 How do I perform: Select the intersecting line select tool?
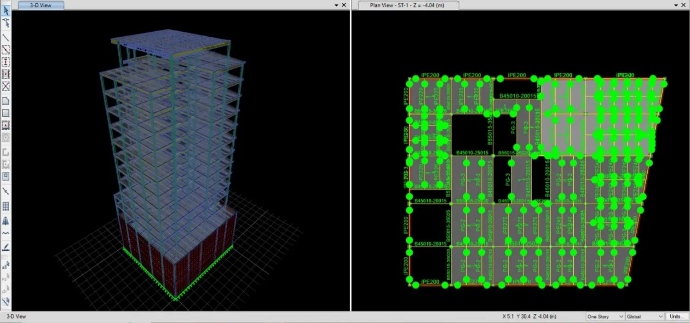[x=6, y=301]
